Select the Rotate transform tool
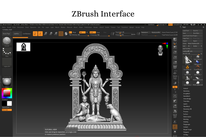206x137 pixels. (x=56, y=34)
